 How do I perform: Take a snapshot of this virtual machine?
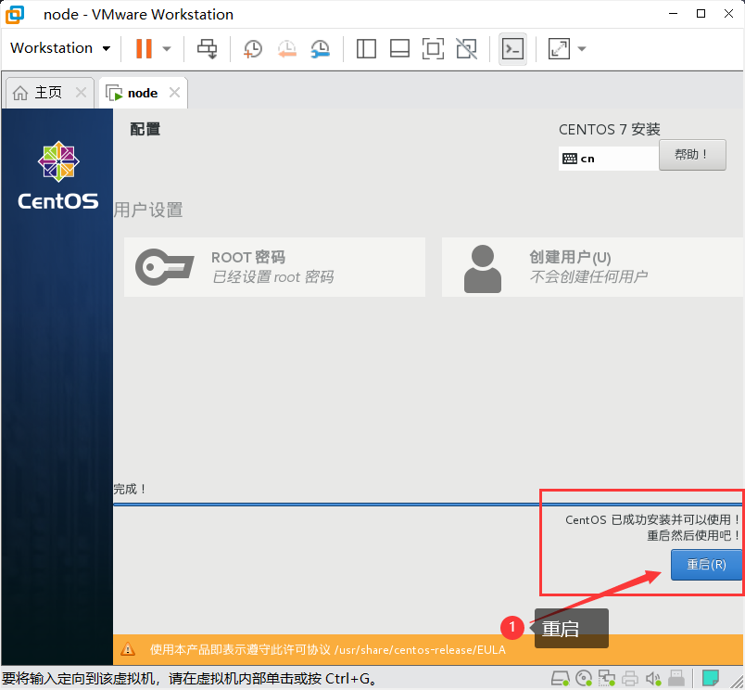coord(252,48)
